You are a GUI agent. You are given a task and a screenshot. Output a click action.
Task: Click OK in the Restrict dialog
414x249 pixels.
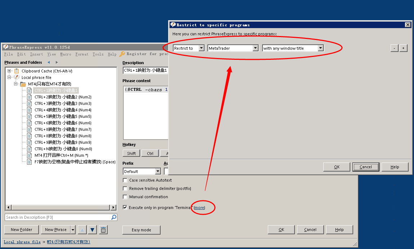337,167
